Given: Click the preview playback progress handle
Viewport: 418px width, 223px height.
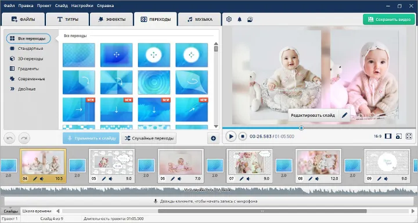Looking at the screenshot, I should pos(301,128).
